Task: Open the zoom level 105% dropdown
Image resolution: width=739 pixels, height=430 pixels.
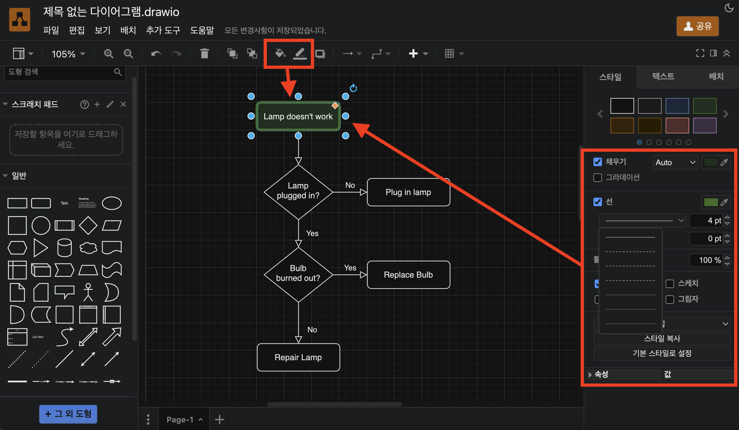Action: point(68,54)
